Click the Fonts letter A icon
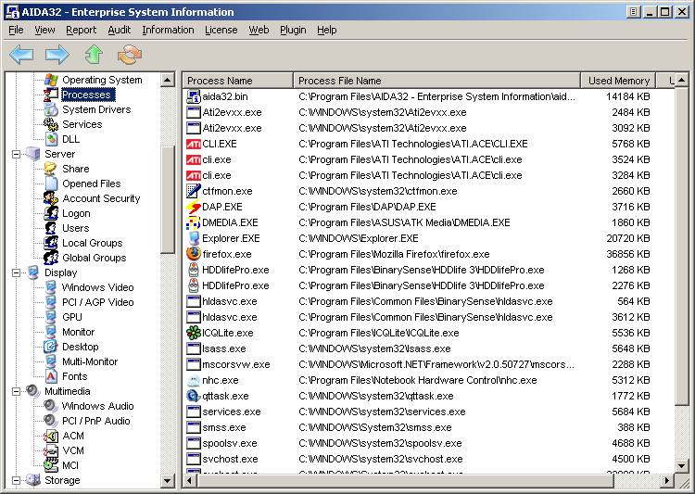The height and width of the screenshot is (494, 695). [51, 376]
